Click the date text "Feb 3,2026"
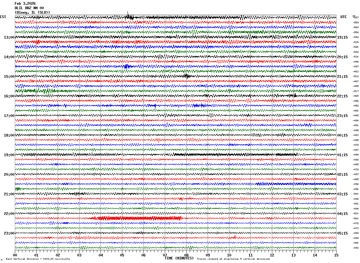Viewport: 360px width, 263px height. point(25,4)
